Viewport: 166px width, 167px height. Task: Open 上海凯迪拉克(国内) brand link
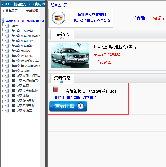90,14
